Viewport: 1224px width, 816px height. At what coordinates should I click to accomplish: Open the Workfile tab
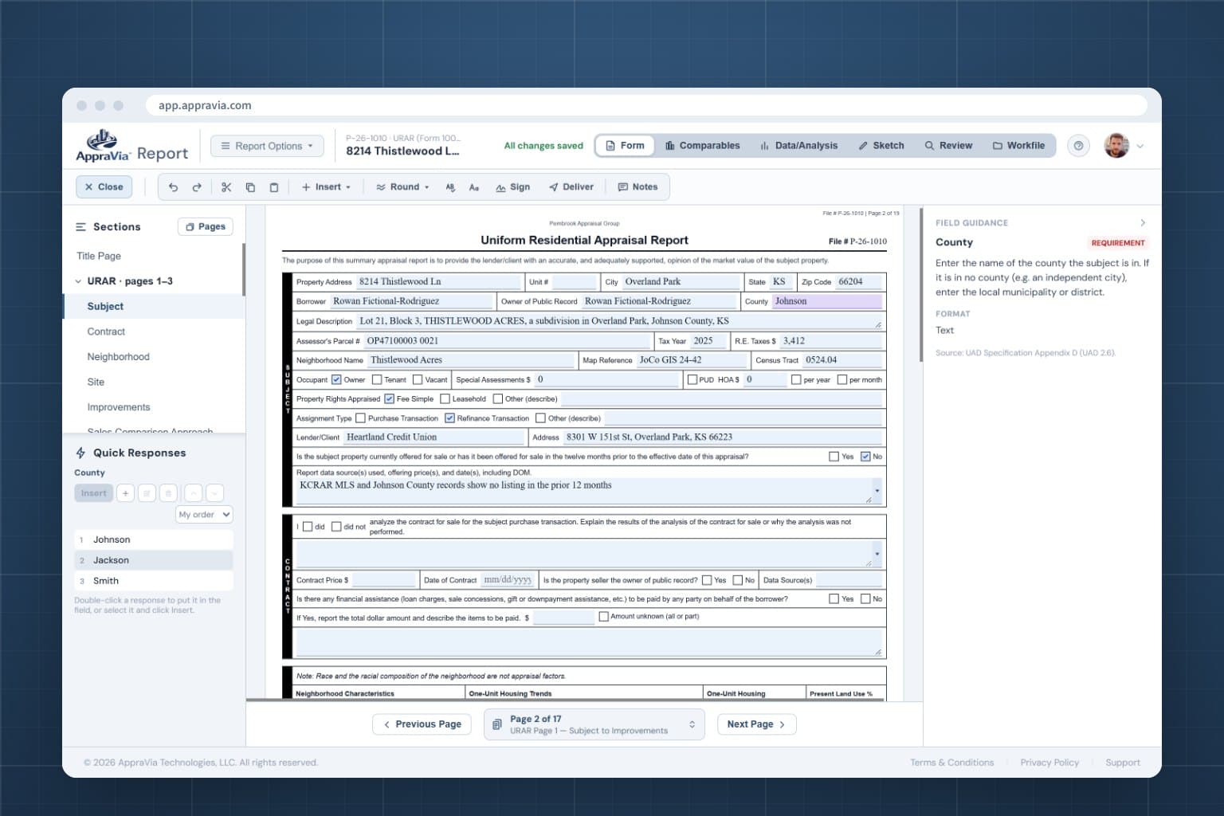coord(1018,146)
